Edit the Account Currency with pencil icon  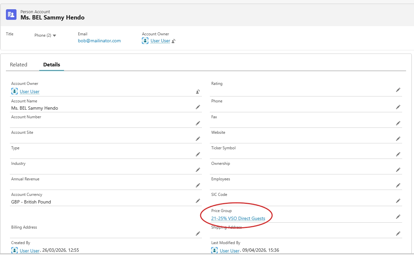(x=198, y=201)
